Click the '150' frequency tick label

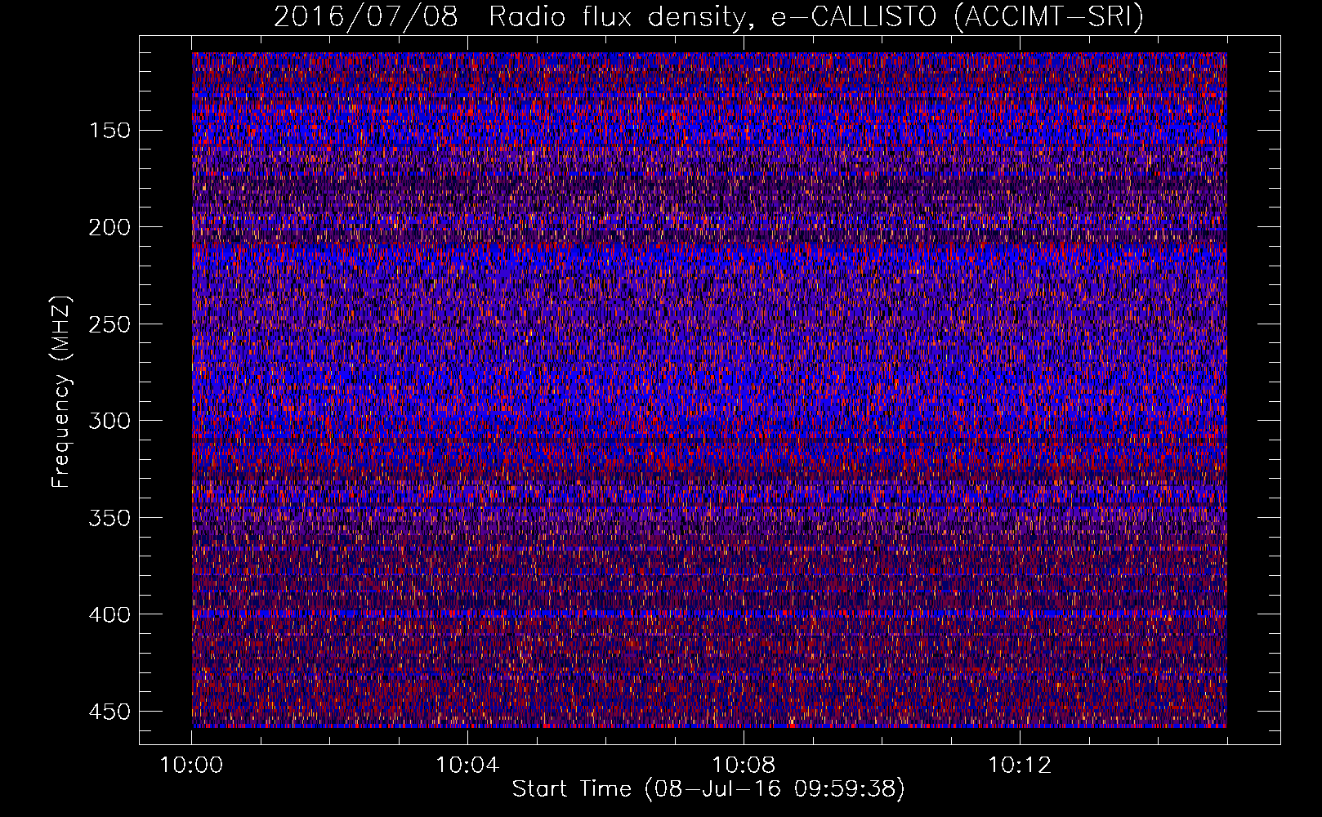click(109, 131)
